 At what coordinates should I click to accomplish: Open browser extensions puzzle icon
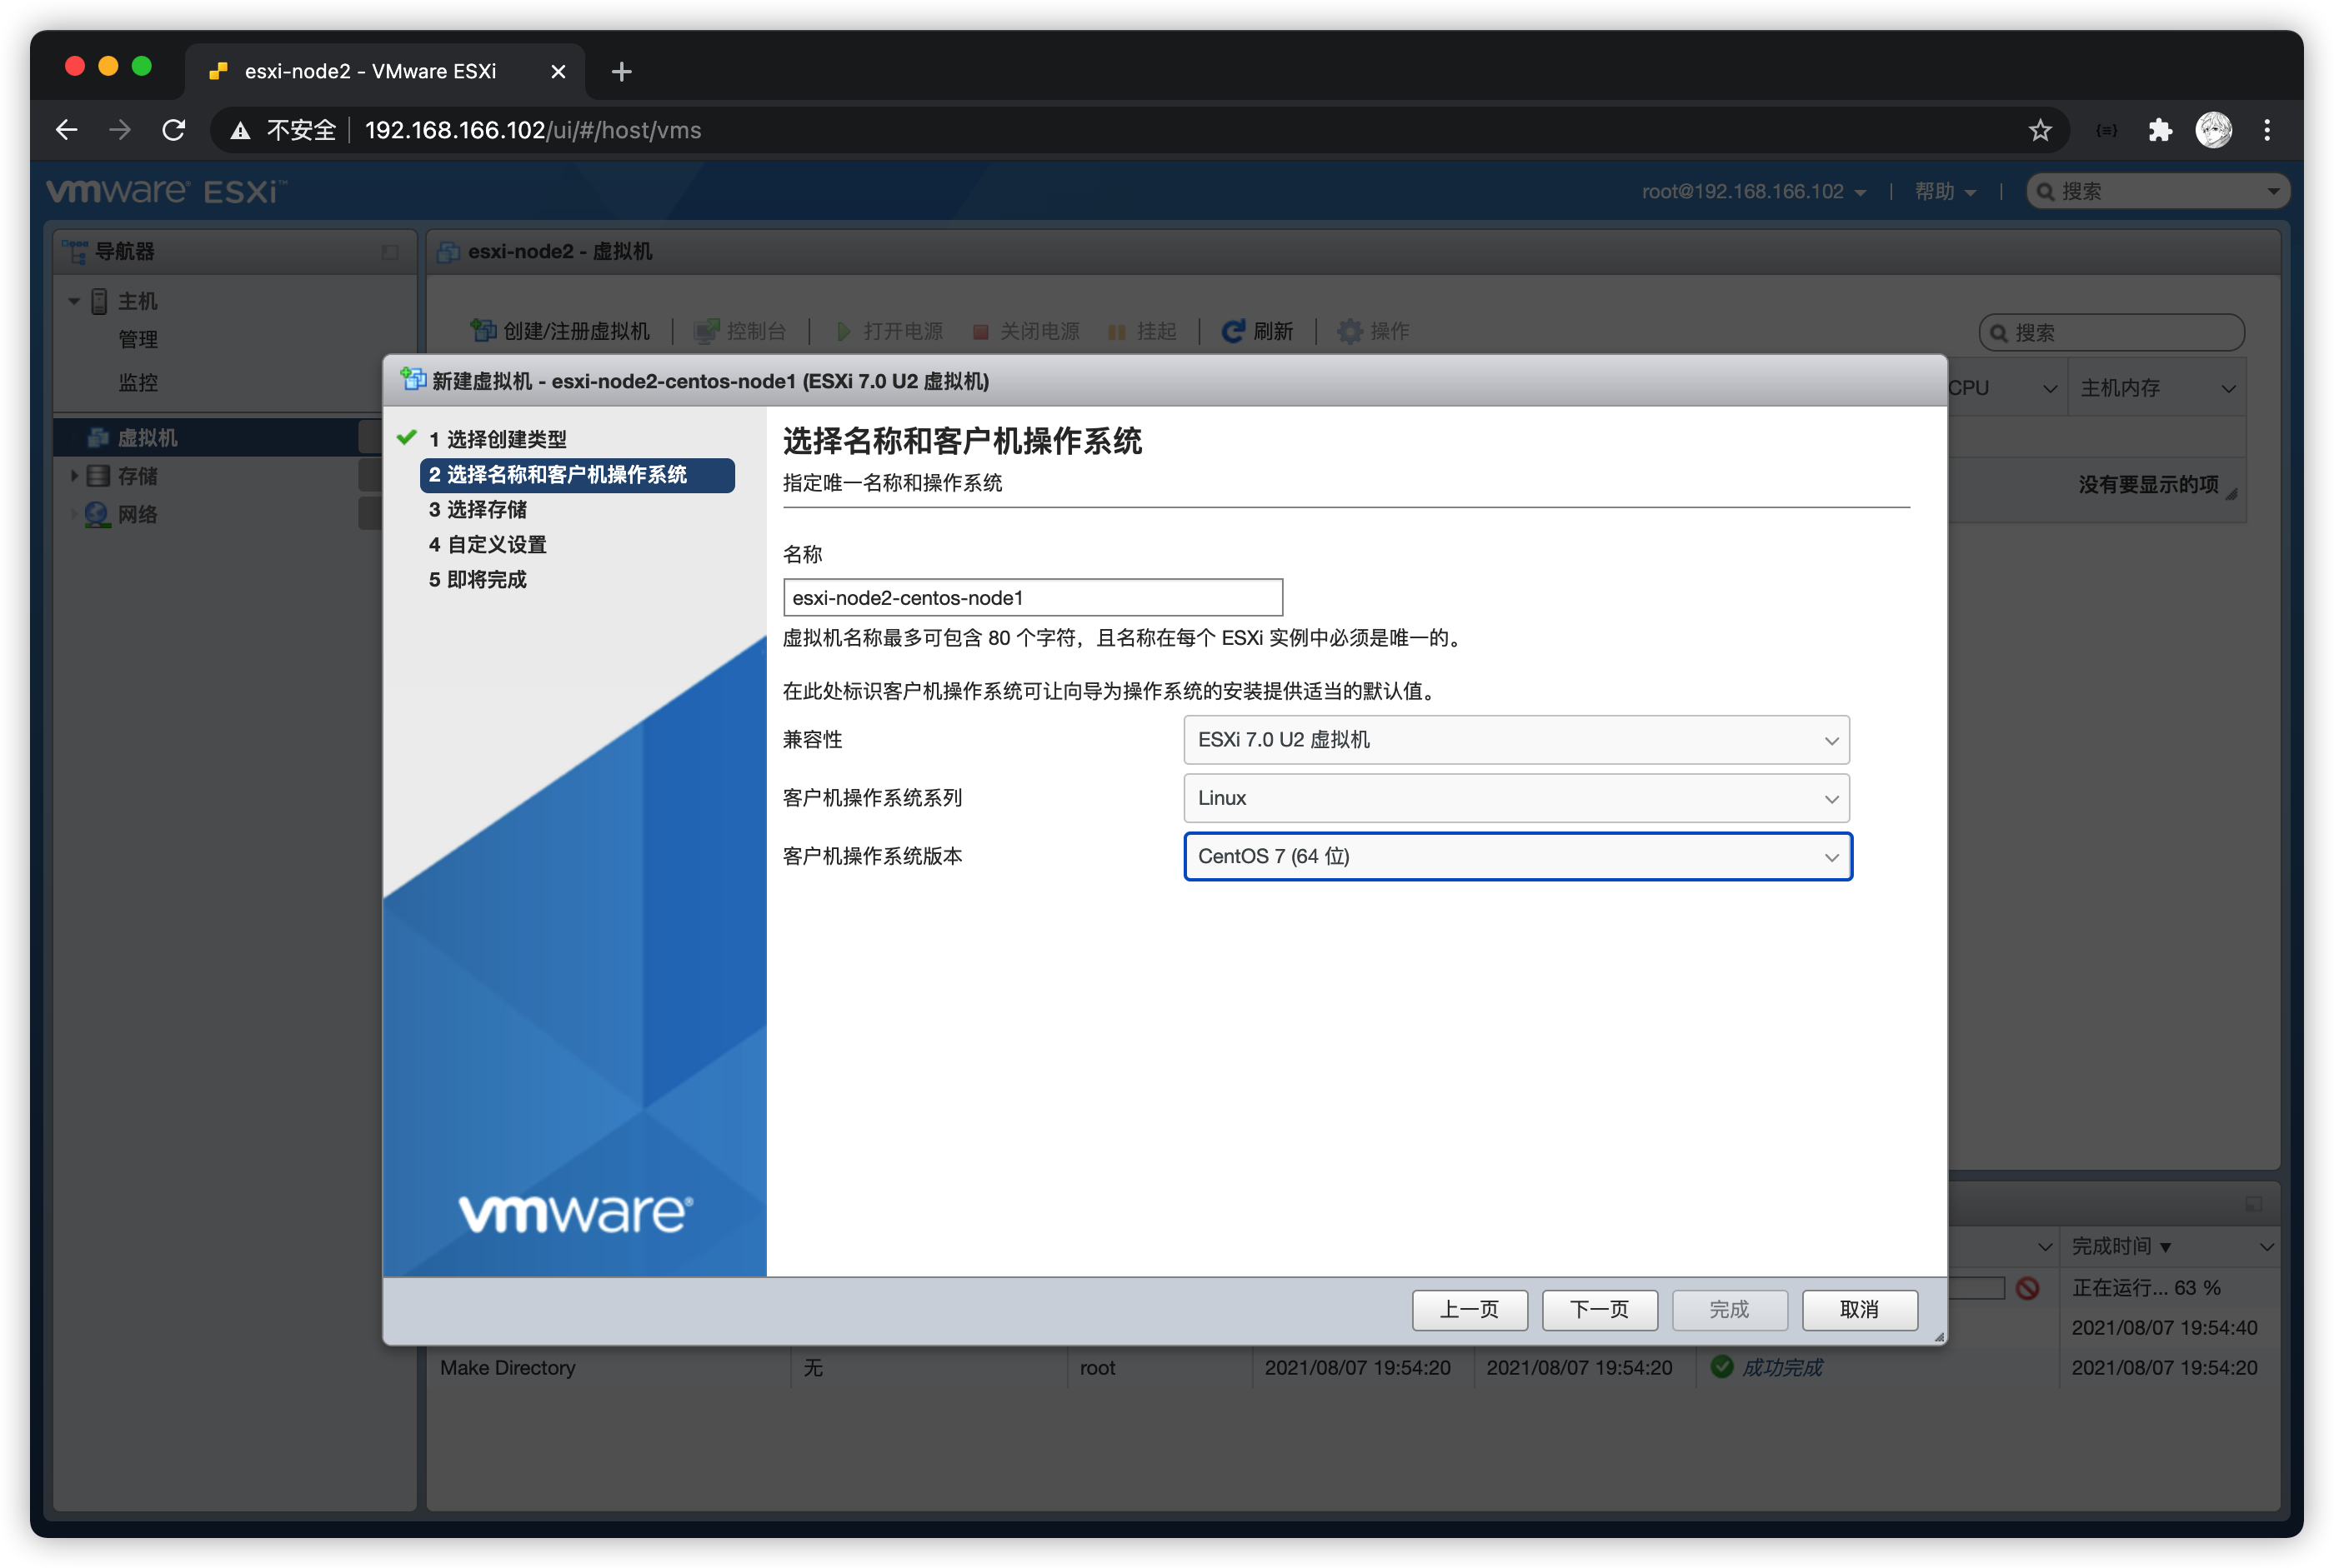(2160, 130)
